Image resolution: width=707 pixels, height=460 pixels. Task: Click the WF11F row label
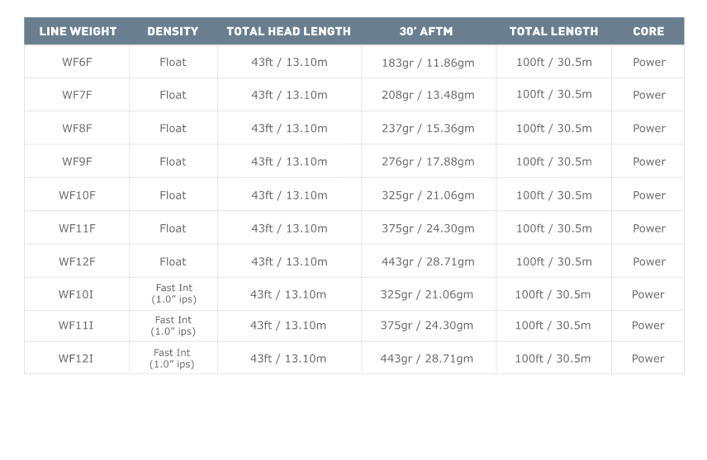(77, 228)
